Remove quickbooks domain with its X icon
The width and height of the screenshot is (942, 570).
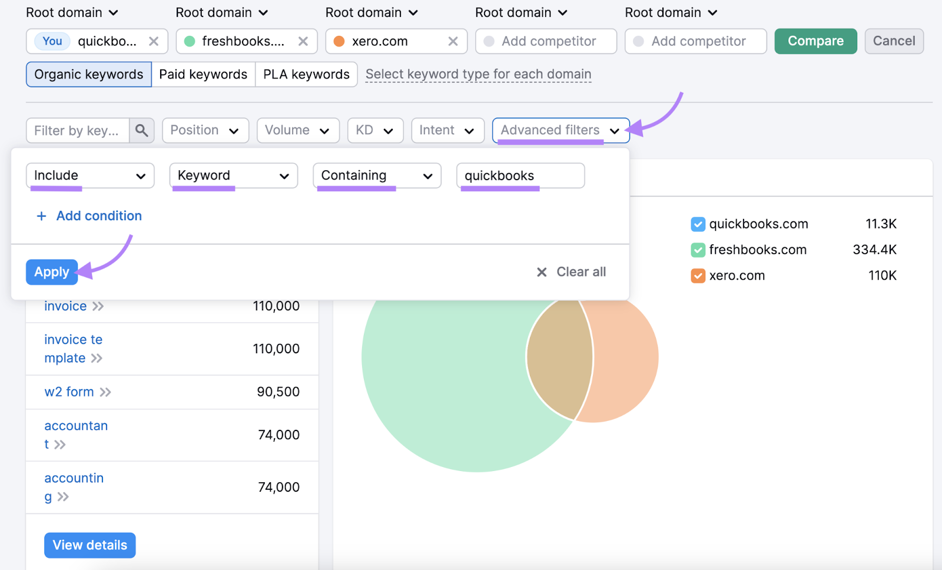(x=154, y=41)
